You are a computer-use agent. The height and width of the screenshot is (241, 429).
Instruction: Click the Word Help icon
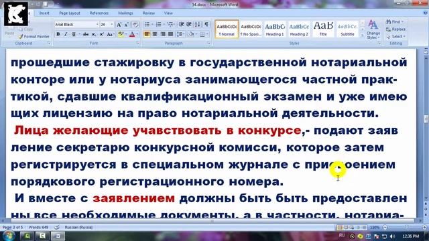[425, 13]
